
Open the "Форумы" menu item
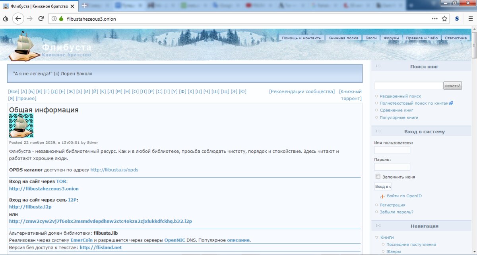click(x=391, y=38)
